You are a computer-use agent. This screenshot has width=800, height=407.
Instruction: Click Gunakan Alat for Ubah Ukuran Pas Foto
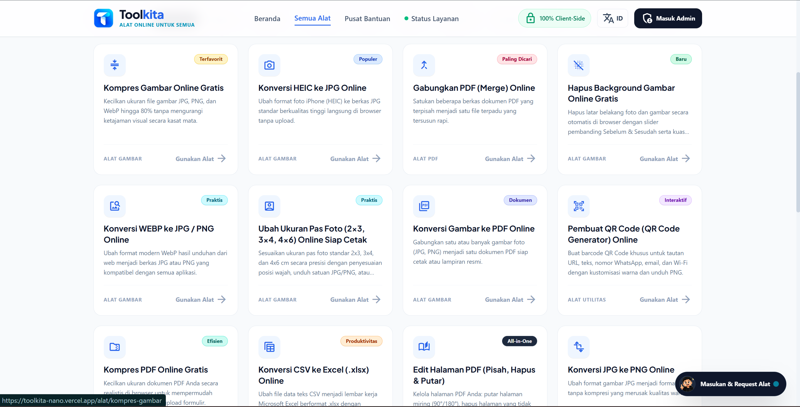[355, 300]
